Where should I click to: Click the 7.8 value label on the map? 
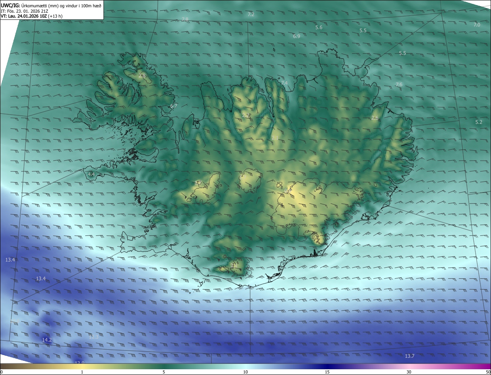pyautogui.click(x=185, y=20)
